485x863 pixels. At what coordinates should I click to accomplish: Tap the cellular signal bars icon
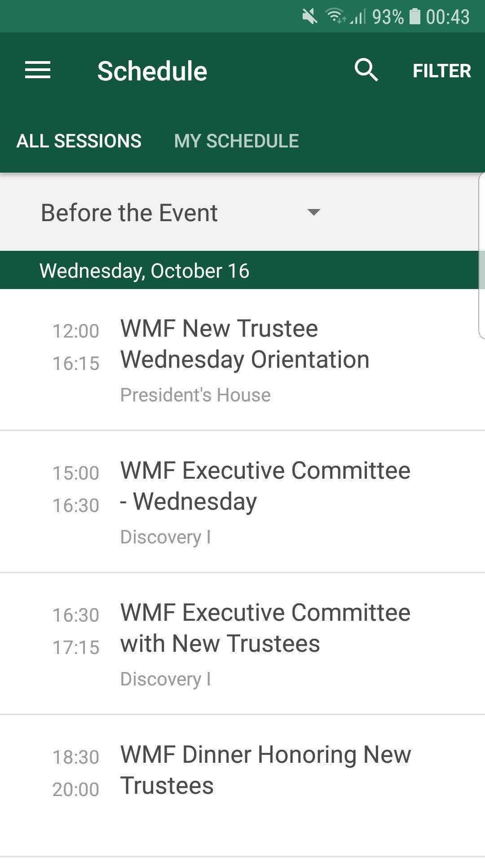(358, 17)
